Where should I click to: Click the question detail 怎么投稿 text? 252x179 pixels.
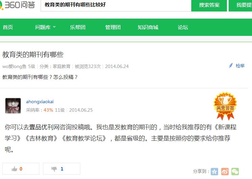point(65,77)
